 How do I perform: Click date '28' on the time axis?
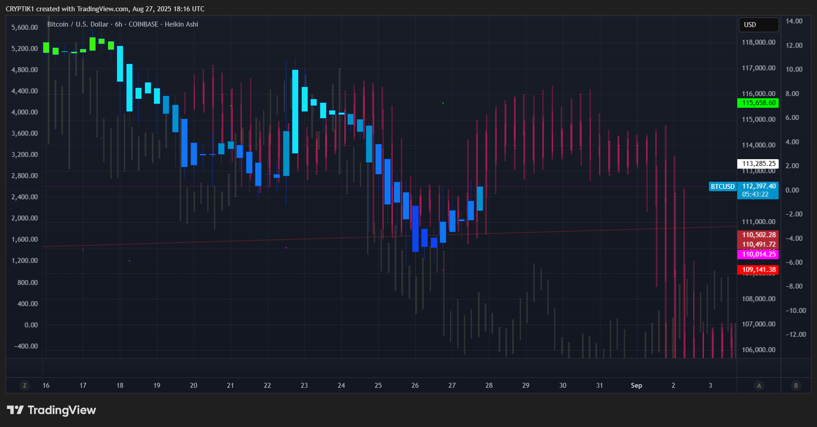pos(489,386)
